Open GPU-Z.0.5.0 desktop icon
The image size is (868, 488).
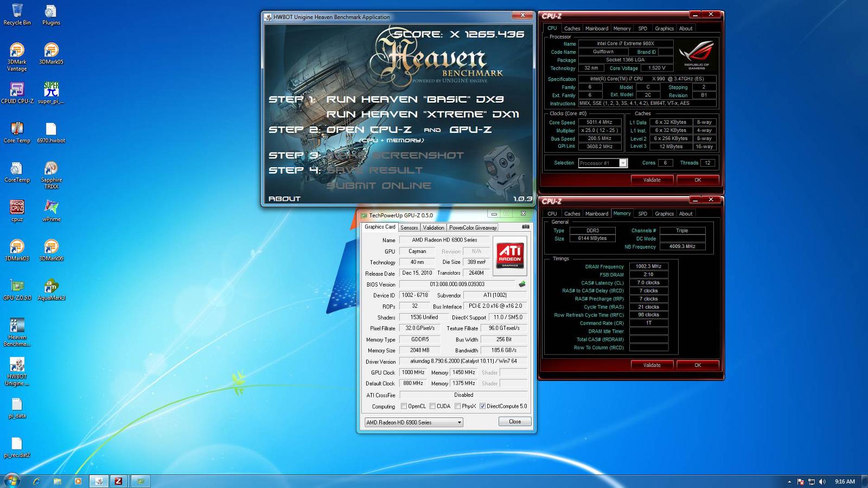(x=17, y=290)
